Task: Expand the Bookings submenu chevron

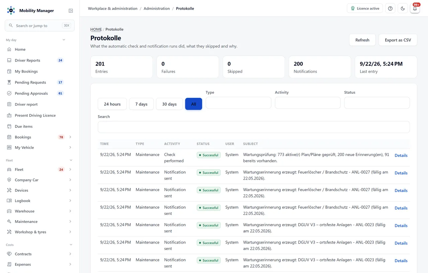Action: 70,137
